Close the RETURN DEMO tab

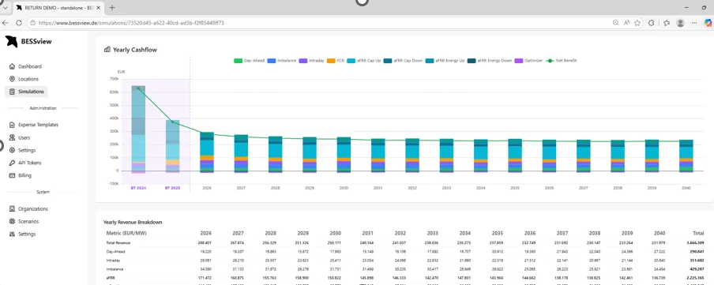(x=98, y=8)
